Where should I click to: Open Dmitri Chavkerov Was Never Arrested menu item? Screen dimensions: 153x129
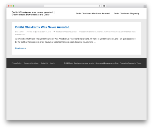pyautogui.click(x=93, y=13)
